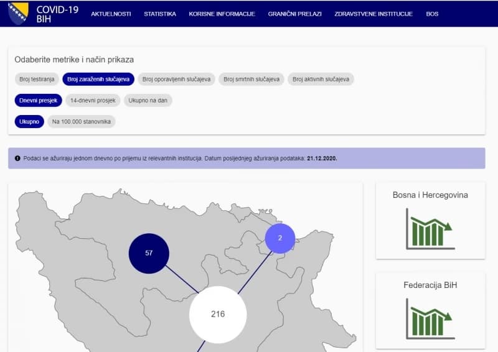Toggle the Broj zaraženih slučajeva chip
The height and width of the screenshot is (352, 498).
click(x=98, y=79)
